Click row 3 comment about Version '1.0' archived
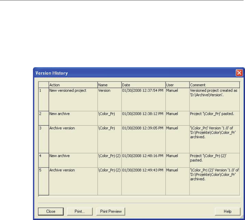This screenshot has height=220, width=245. [x=215, y=139]
